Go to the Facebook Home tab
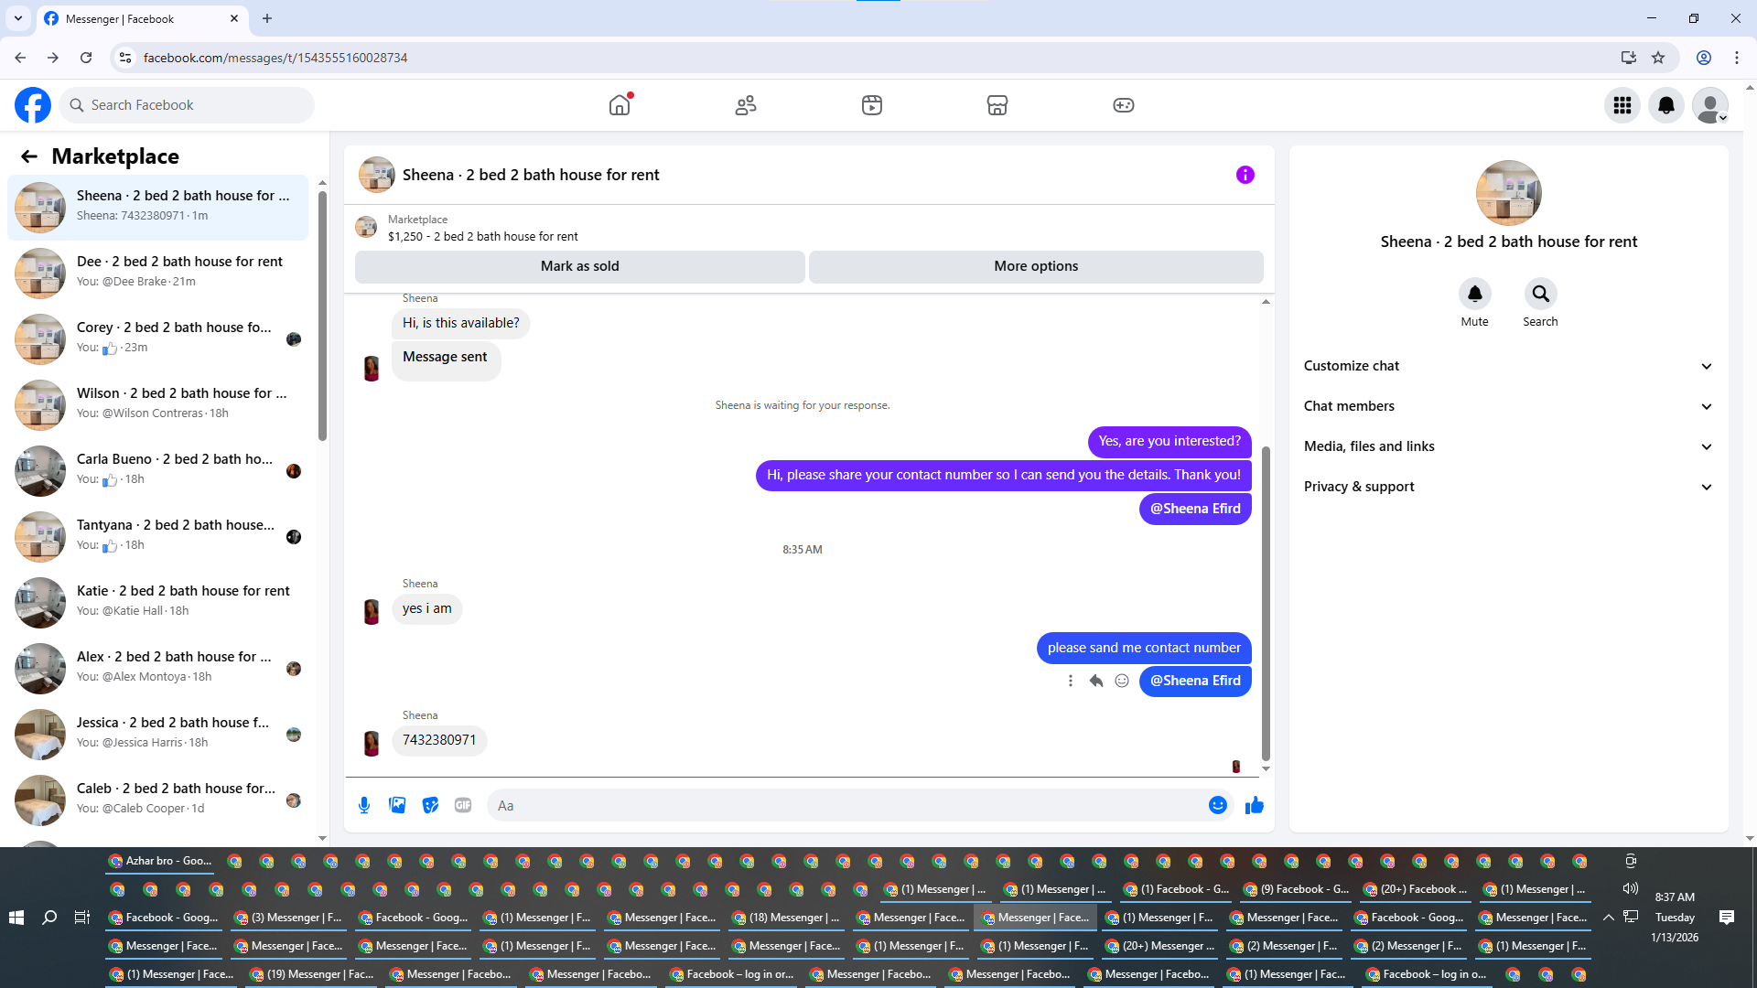Viewport: 1757px width, 988px height. tap(620, 105)
